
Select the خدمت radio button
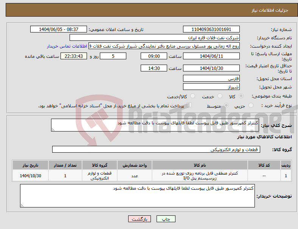(220, 96)
